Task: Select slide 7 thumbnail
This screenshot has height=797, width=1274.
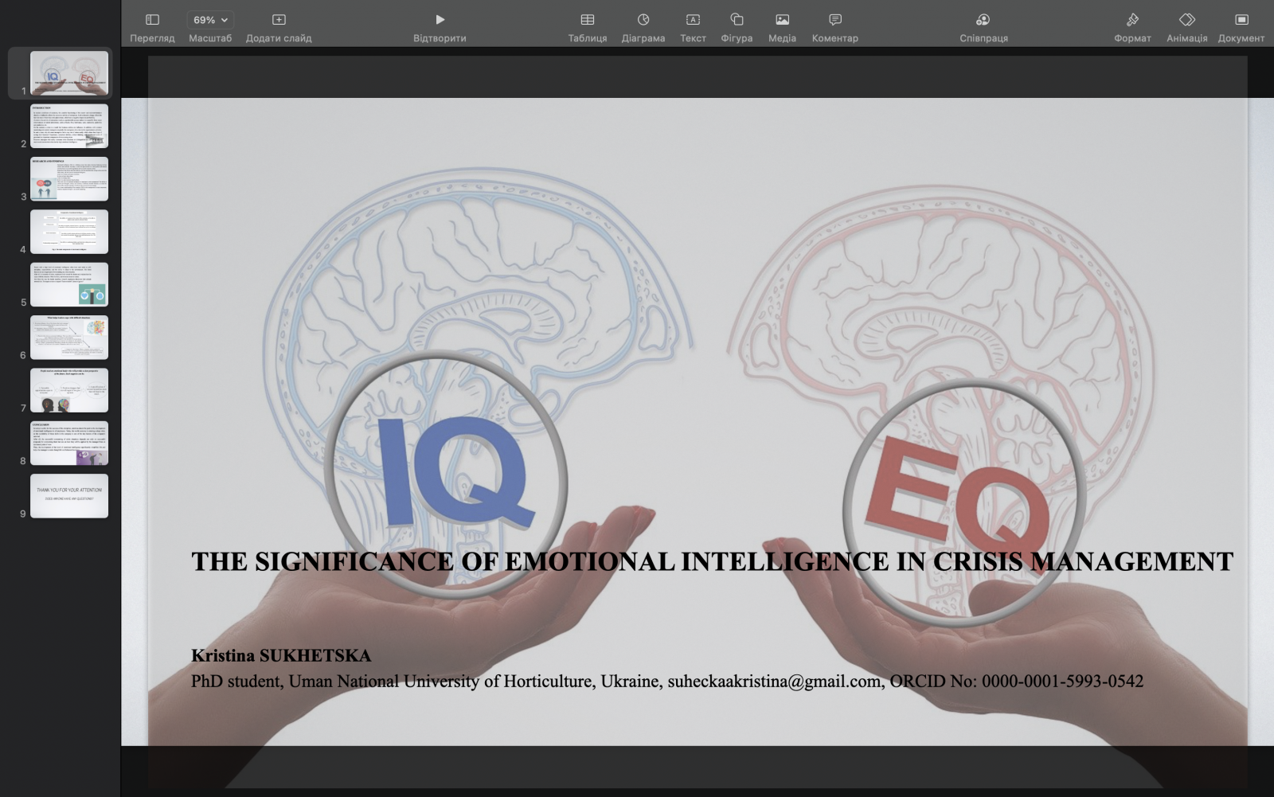Action: (x=69, y=390)
